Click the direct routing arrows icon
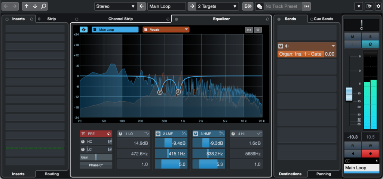This screenshot has height=179, width=383. point(248,6)
